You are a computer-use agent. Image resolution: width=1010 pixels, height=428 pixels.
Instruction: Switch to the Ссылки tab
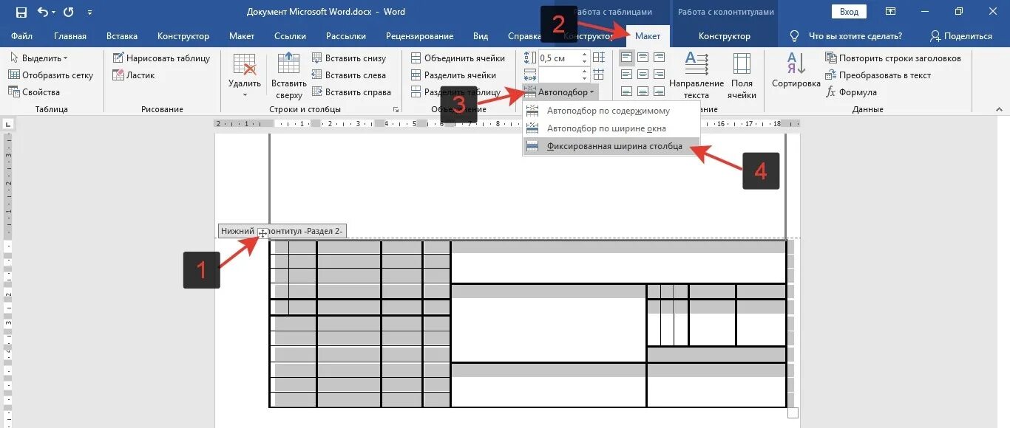pyautogui.click(x=290, y=36)
